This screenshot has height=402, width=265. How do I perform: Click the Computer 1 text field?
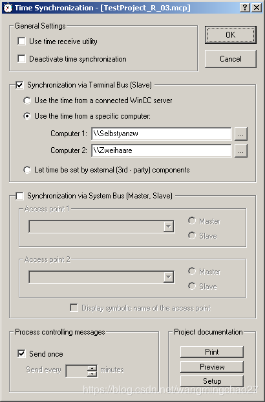pyautogui.click(x=162, y=134)
